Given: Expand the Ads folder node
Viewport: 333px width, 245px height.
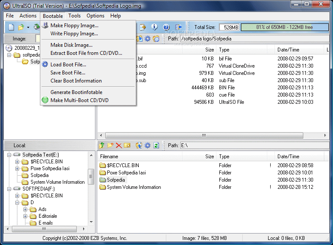Looking at the screenshot, I should pos(25,209).
